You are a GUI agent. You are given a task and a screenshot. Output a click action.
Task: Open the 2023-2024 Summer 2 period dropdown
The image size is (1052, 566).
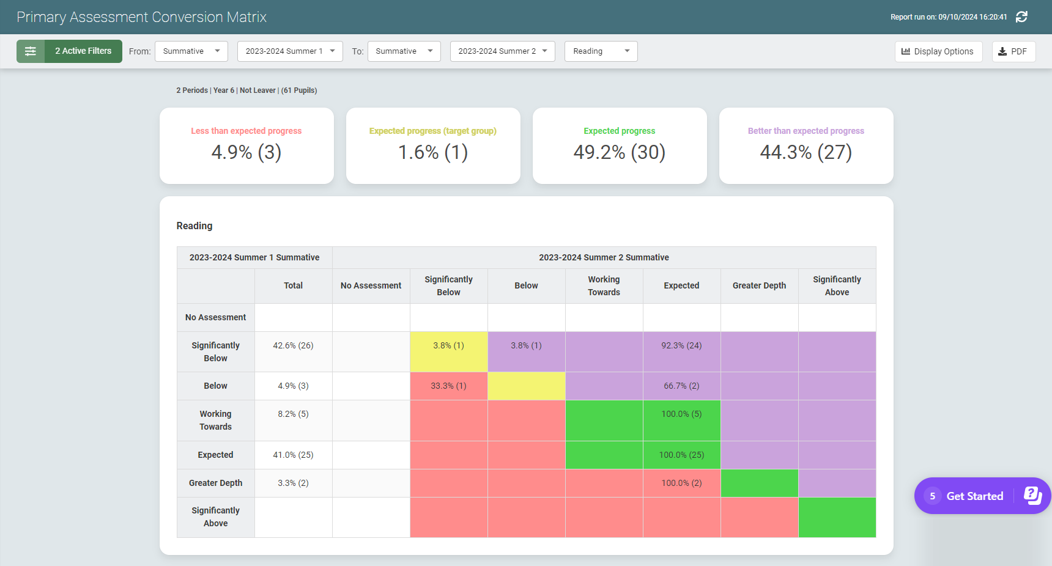click(502, 51)
